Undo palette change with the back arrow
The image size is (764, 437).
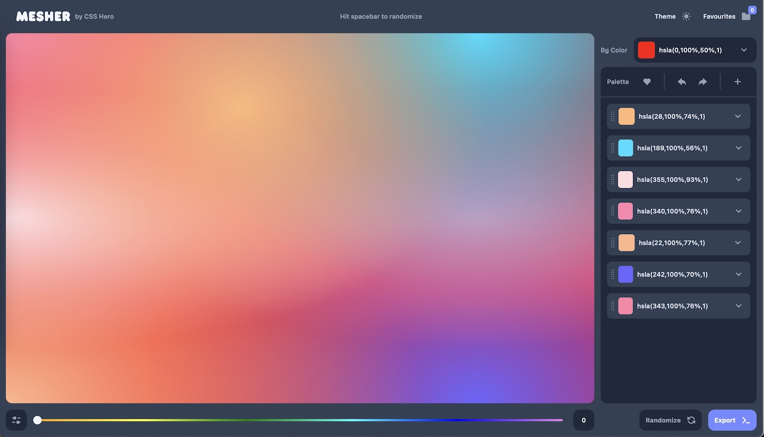(x=681, y=81)
